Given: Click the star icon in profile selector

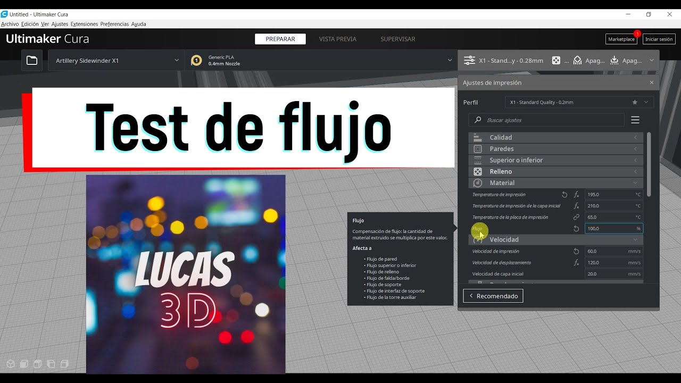Looking at the screenshot, I should click(635, 102).
